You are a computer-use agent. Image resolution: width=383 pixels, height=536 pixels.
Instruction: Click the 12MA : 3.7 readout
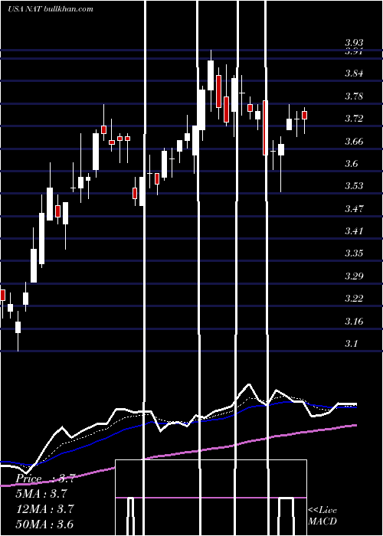[45, 509]
